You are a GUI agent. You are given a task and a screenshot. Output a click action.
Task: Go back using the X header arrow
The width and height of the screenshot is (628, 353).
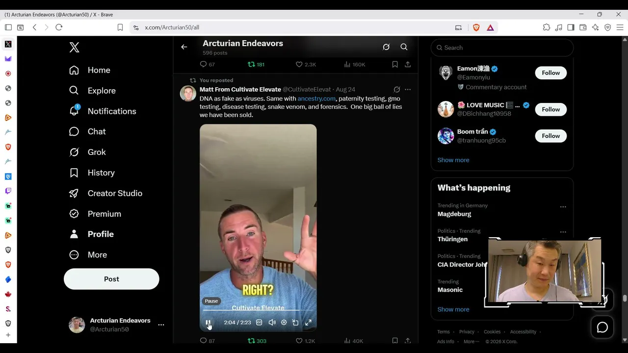[x=184, y=47]
